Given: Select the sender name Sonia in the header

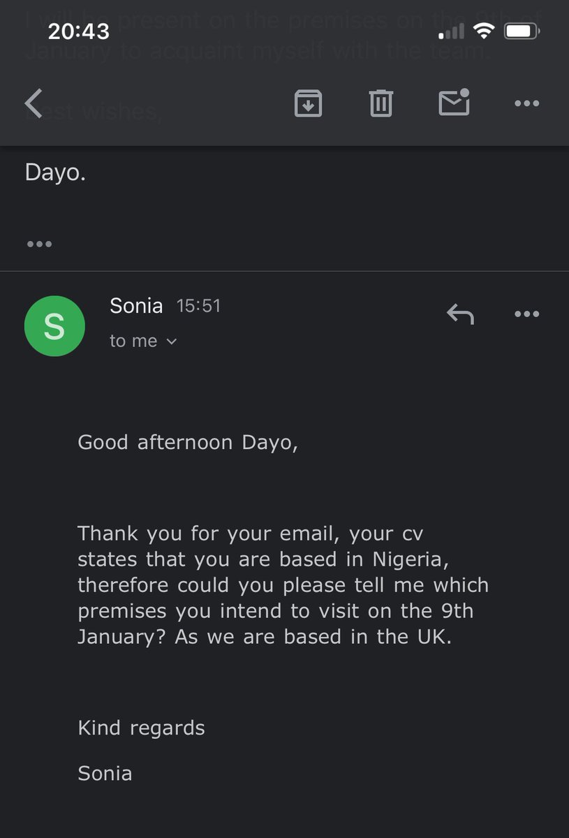Looking at the screenshot, I should pos(136,306).
